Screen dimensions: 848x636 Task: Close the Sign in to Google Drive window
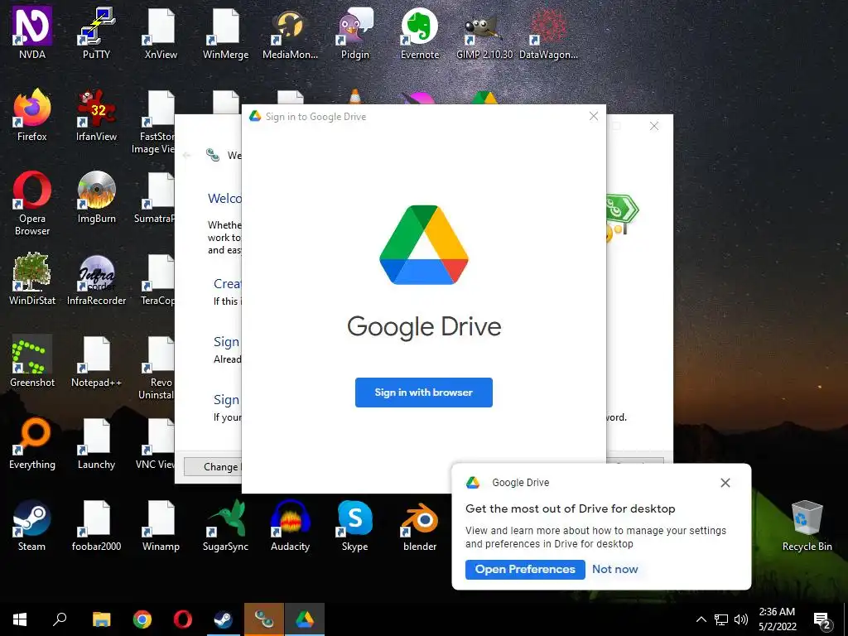click(593, 116)
